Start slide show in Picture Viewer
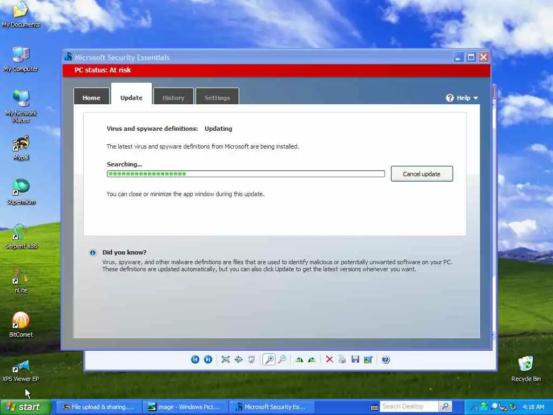Screen dimensions: 553x415 252,359
